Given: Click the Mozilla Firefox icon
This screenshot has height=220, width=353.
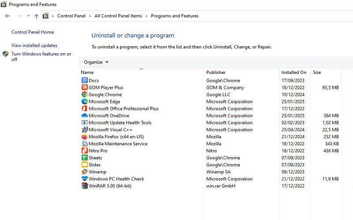Looking at the screenshot, I should click(84, 136).
